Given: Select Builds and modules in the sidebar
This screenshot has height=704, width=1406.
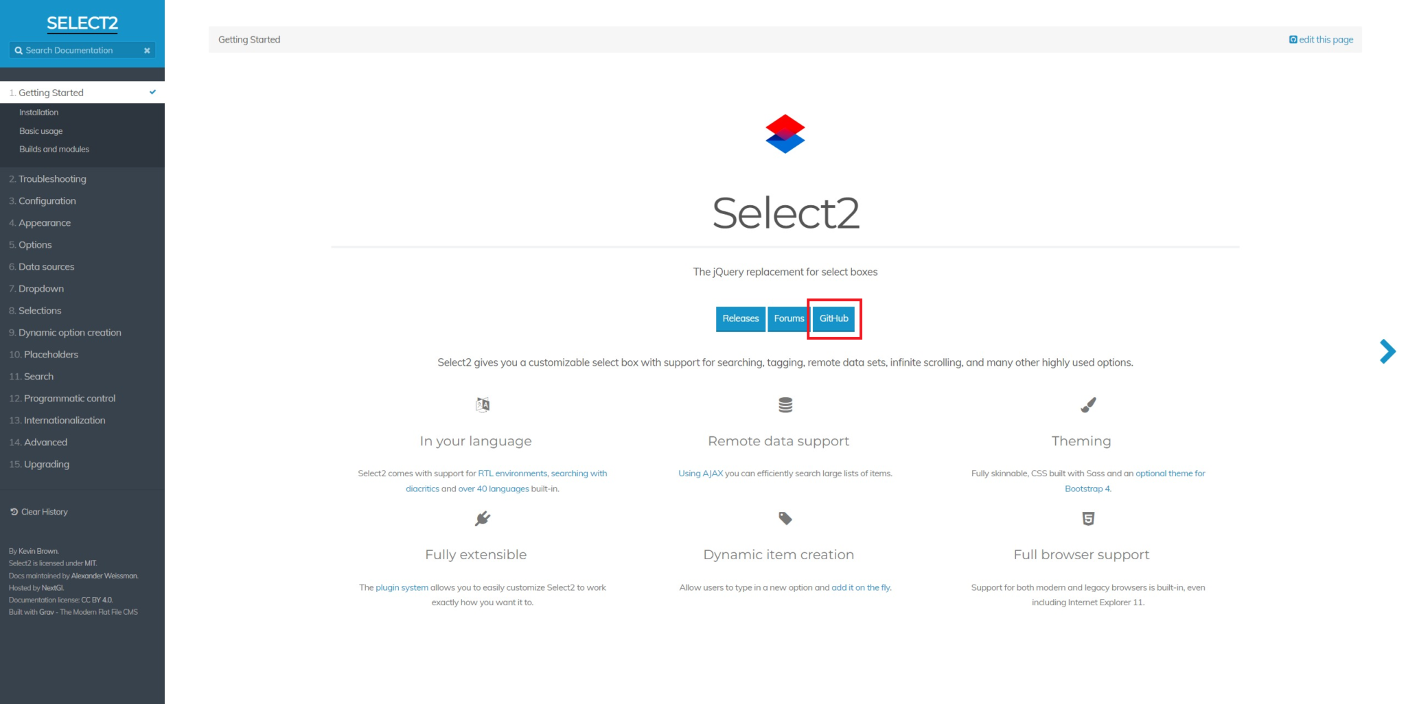Looking at the screenshot, I should (x=54, y=149).
